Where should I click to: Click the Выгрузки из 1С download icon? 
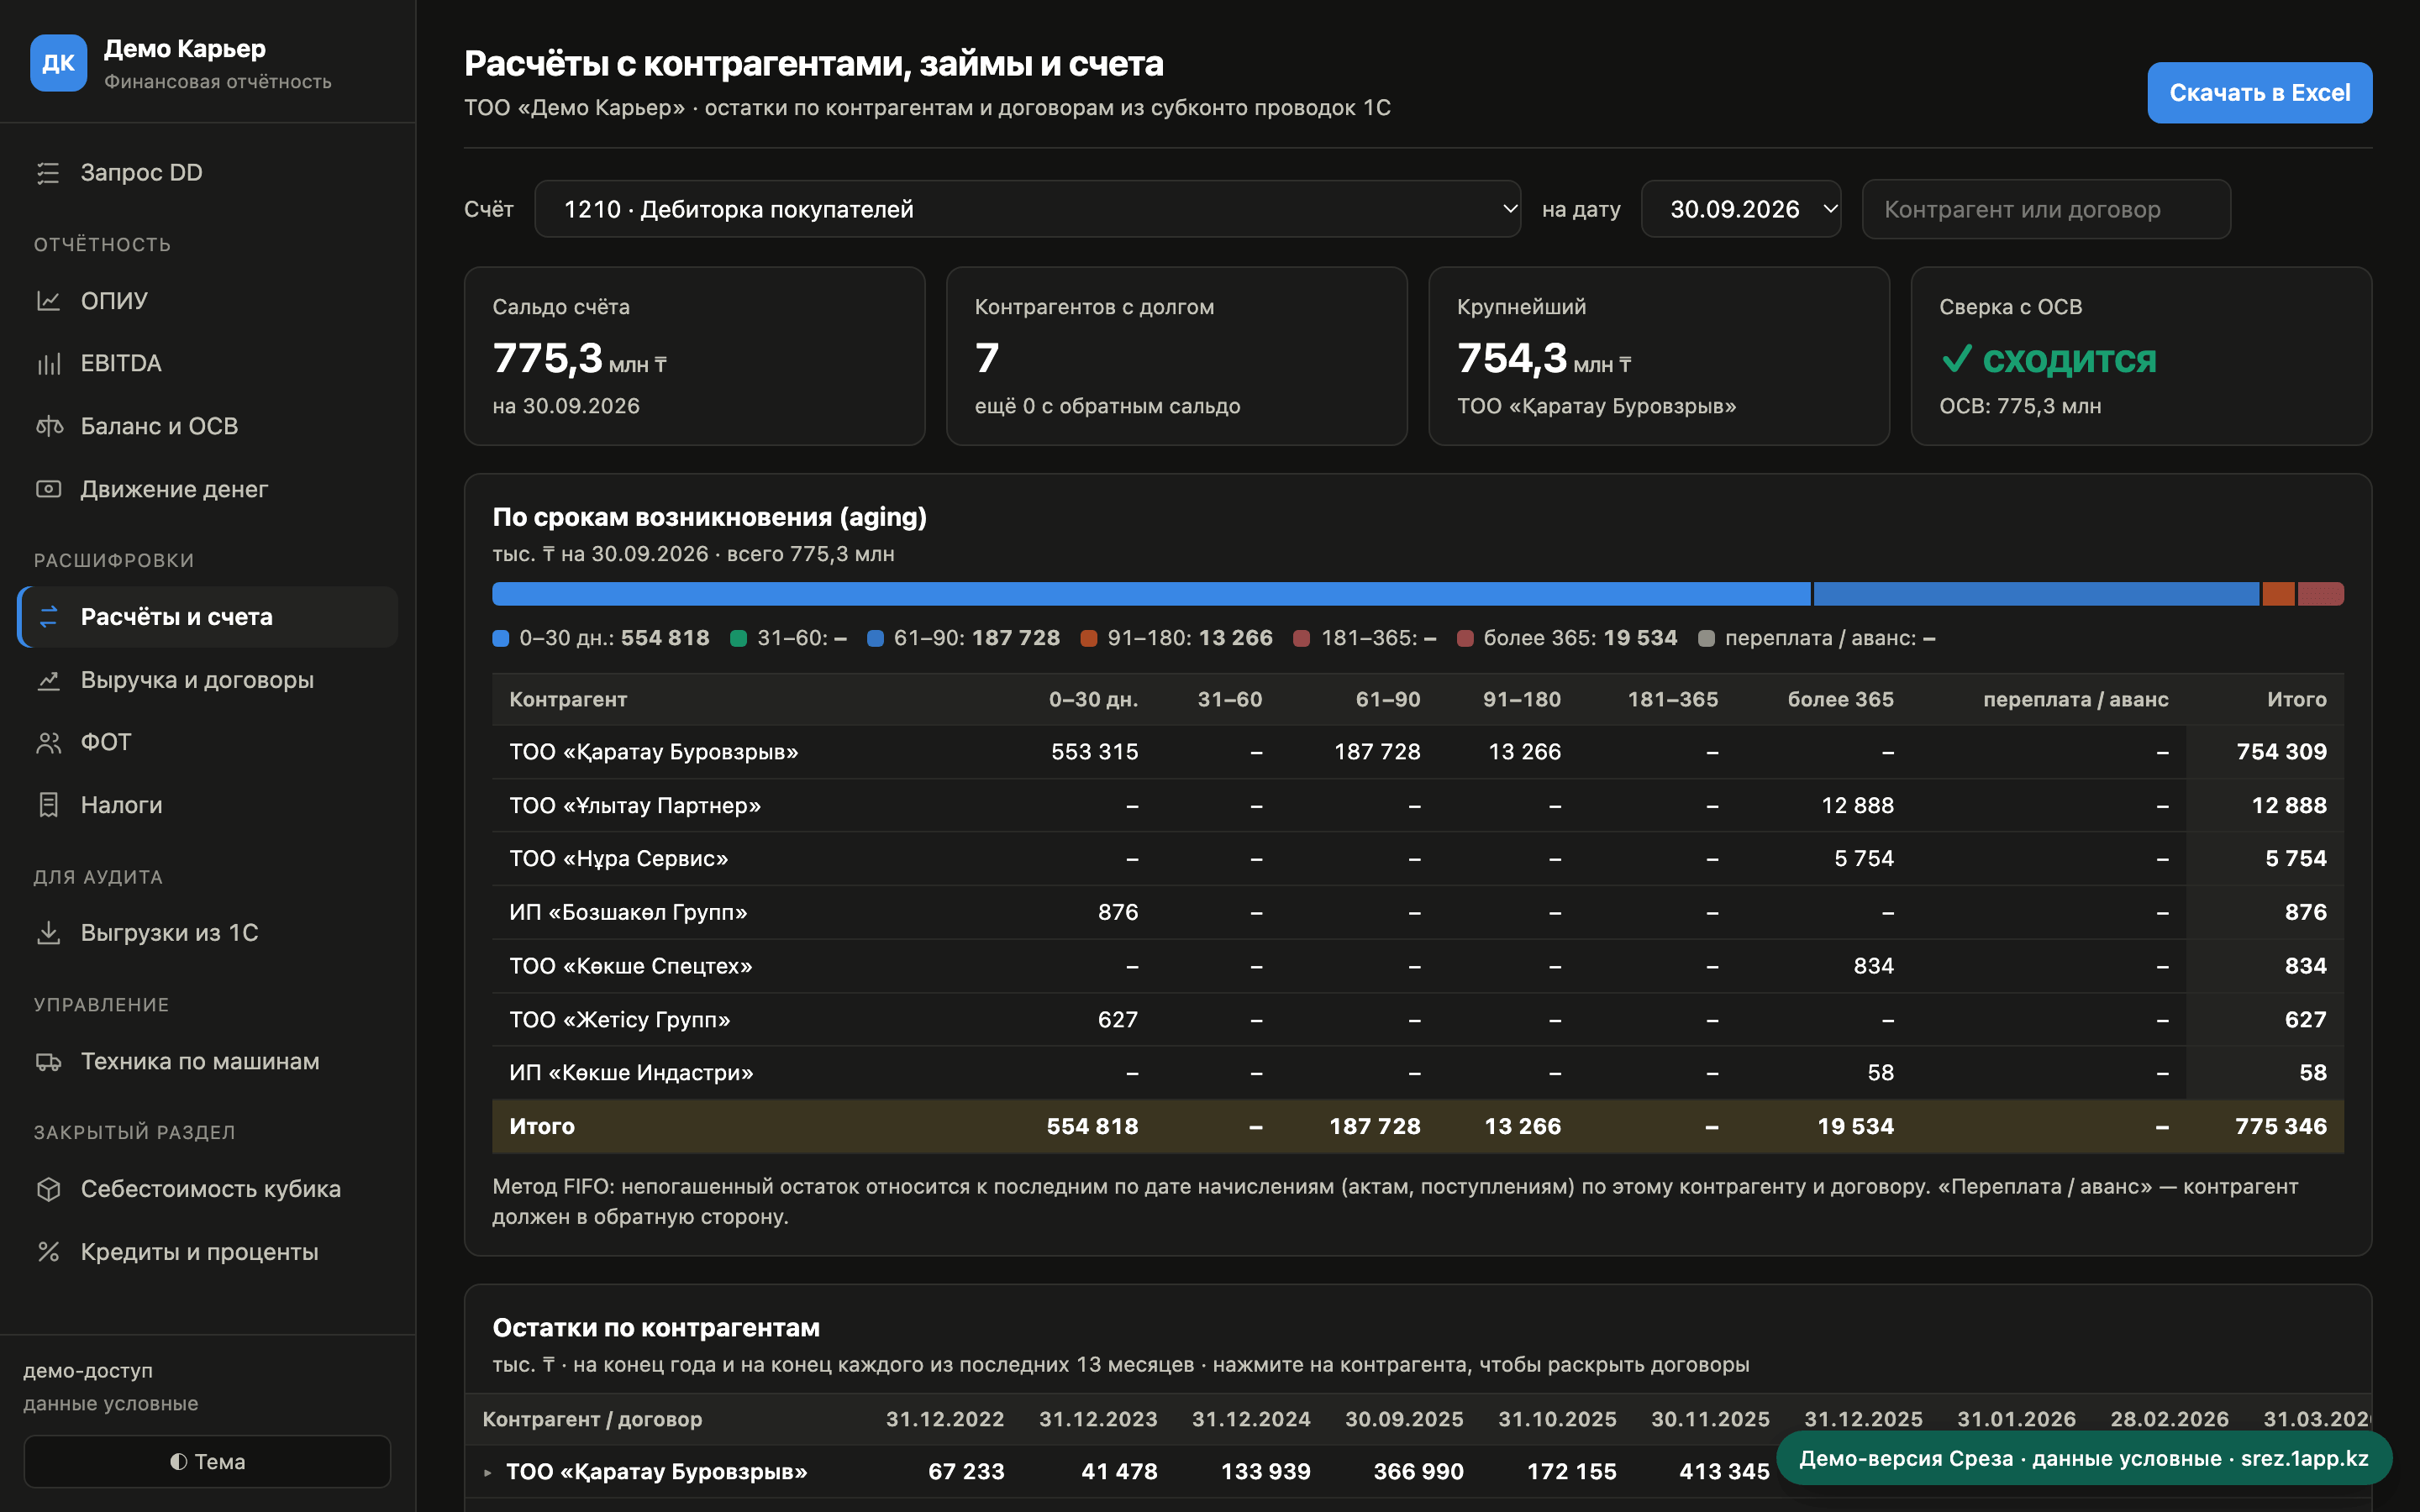[x=48, y=933]
